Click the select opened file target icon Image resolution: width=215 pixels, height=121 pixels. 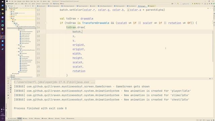(26, 6)
